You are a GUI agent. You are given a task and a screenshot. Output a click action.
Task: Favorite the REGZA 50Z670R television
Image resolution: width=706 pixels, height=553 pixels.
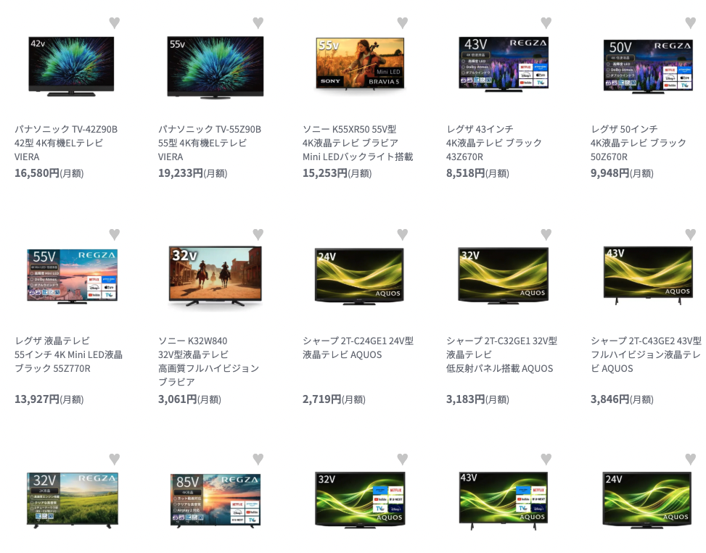tap(690, 22)
